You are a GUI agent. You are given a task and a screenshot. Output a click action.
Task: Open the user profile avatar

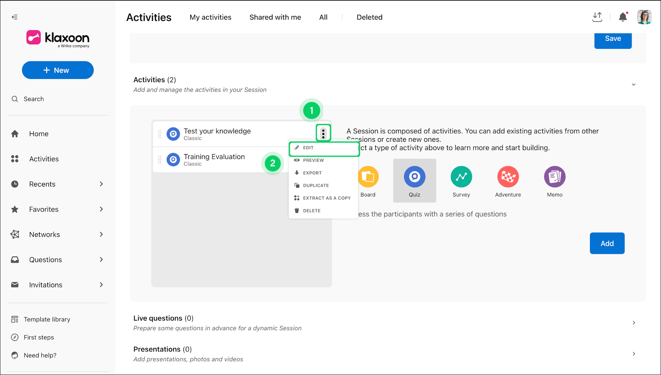click(644, 17)
